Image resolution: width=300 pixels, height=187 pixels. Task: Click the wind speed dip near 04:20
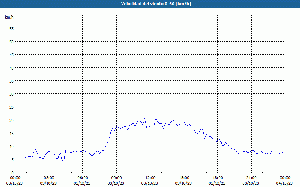(x=64, y=163)
